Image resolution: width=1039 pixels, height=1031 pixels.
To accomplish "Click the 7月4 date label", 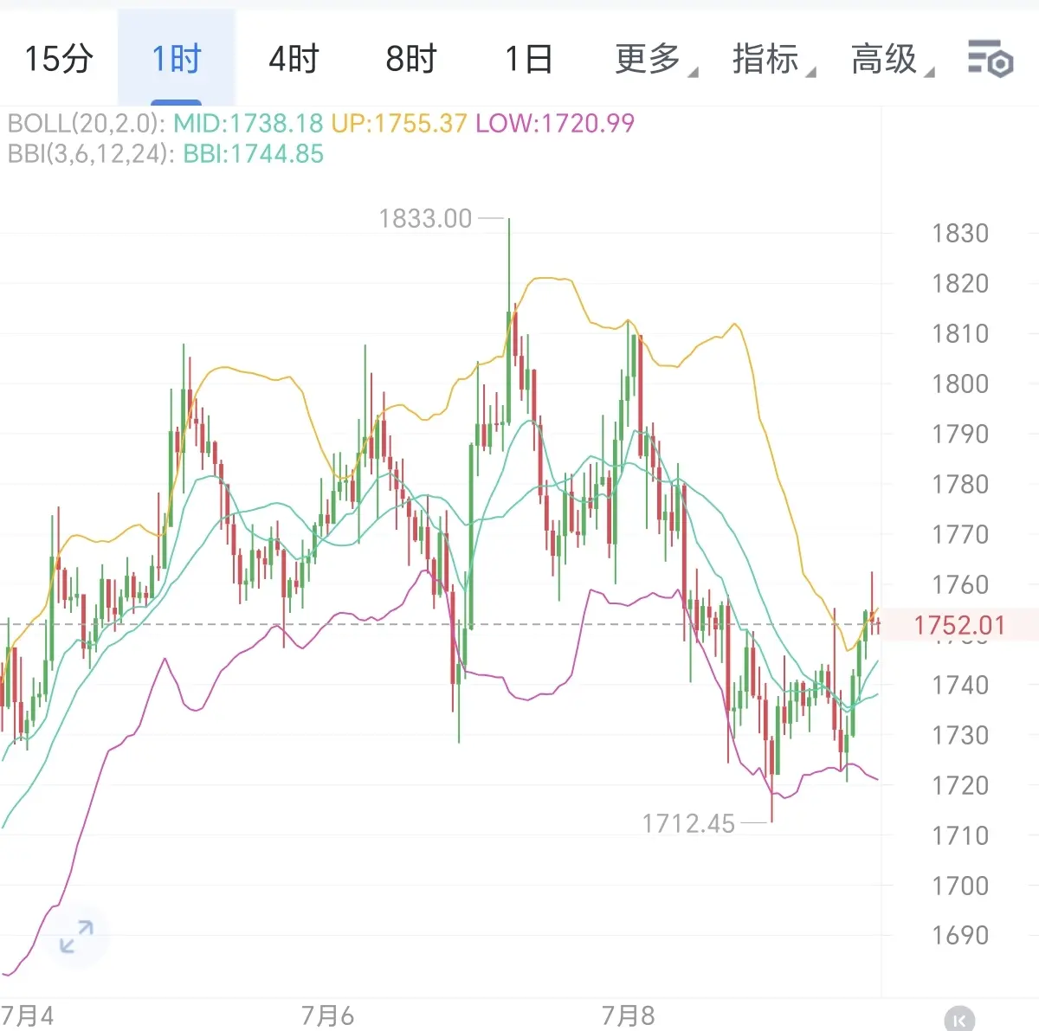I will coord(27,1015).
